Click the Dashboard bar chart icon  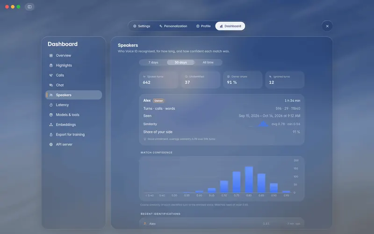coord(221,26)
